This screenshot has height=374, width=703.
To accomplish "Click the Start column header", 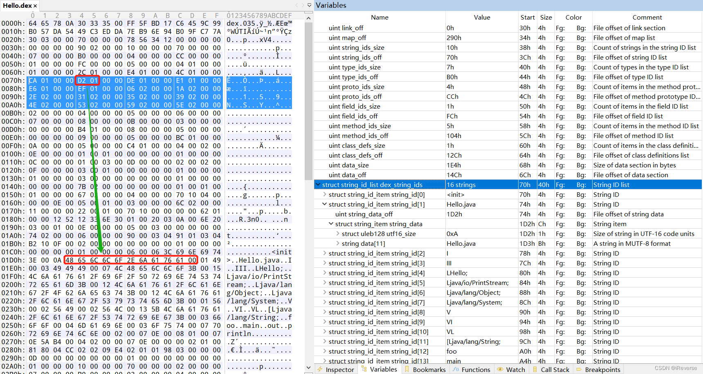I will pos(528,17).
